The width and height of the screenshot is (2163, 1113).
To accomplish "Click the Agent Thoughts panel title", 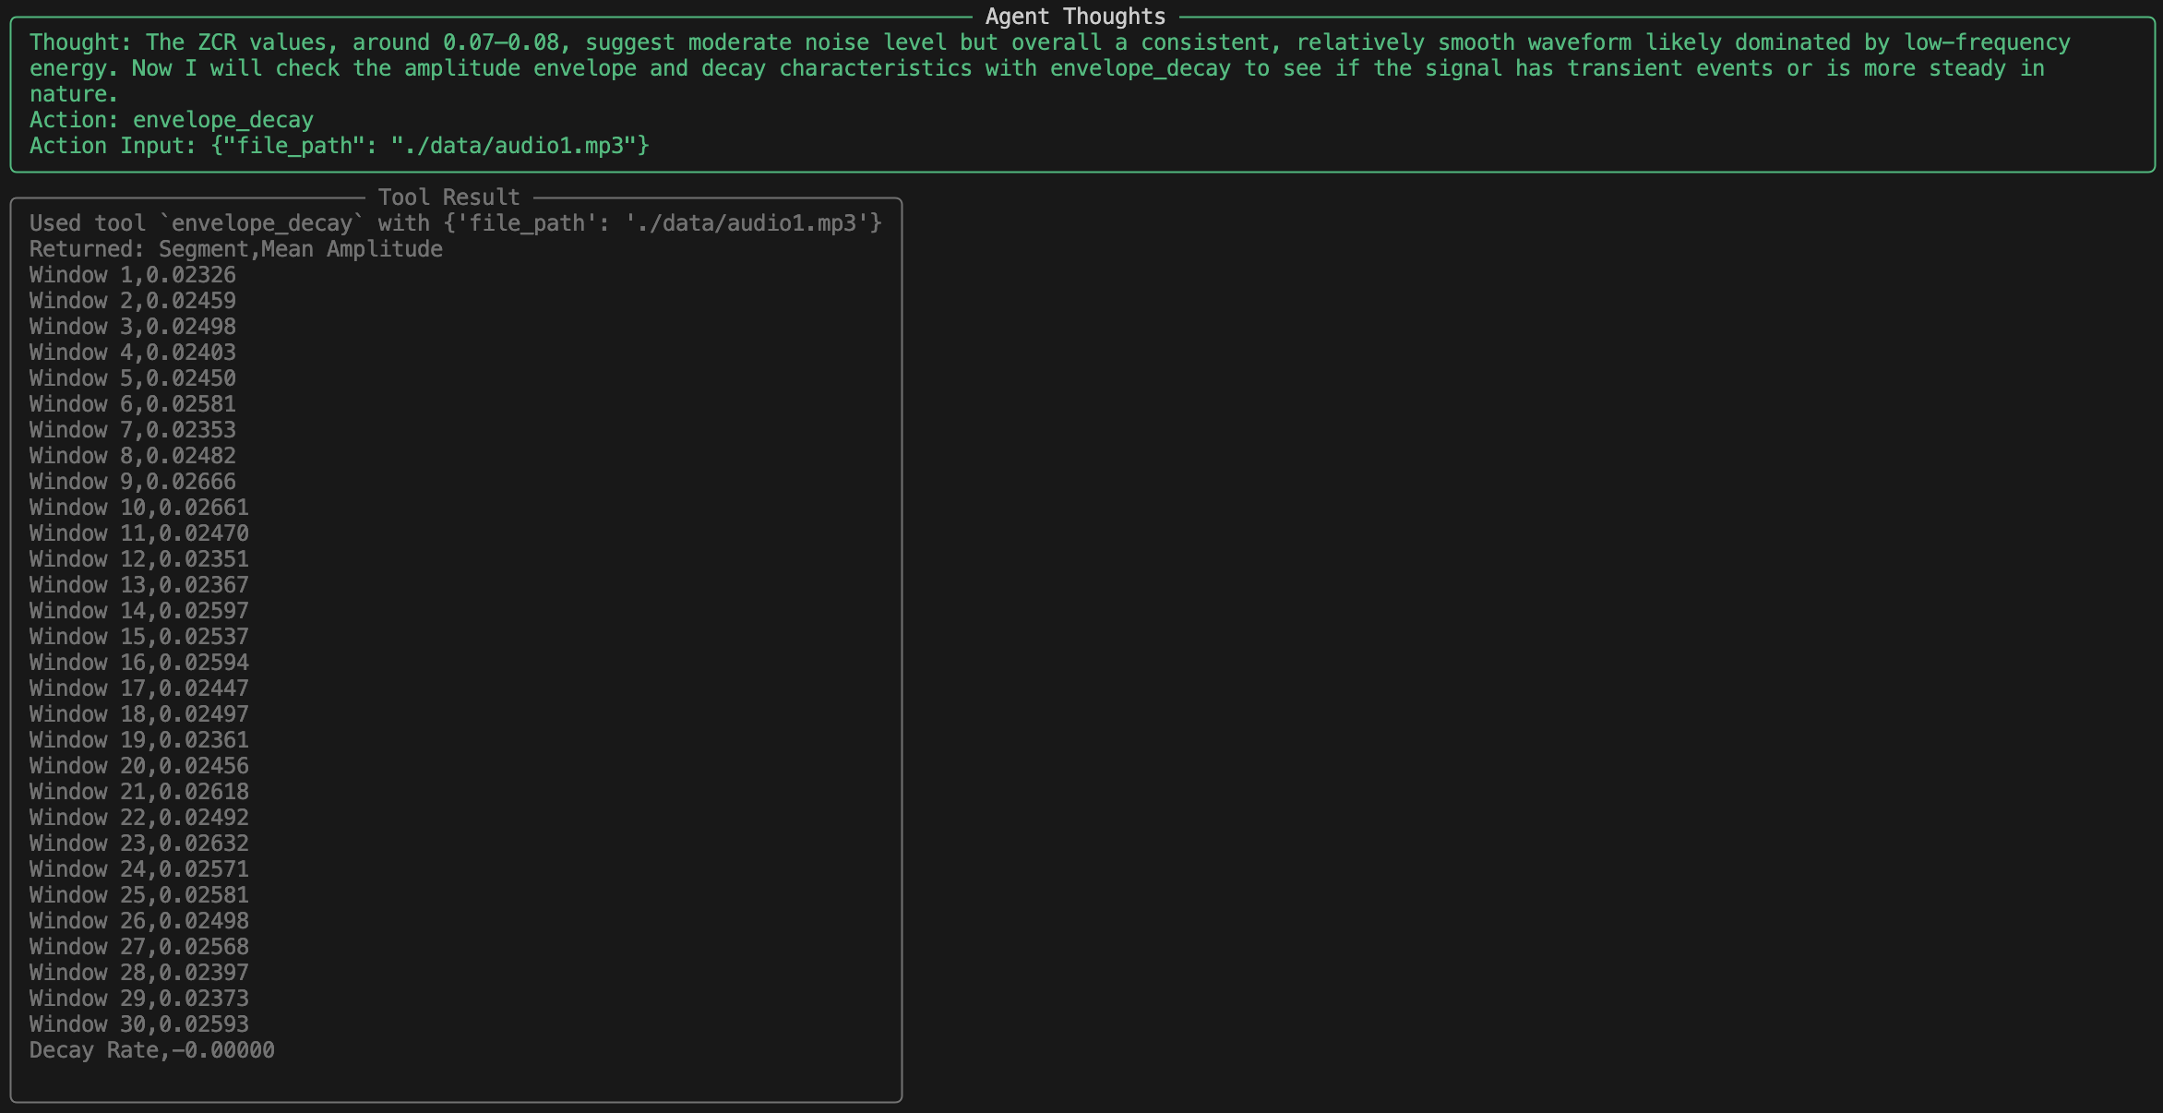I will click(1075, 17).
